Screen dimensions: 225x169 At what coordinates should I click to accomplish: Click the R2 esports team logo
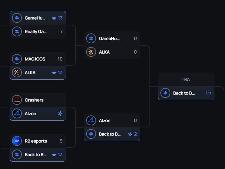coord(17,141)
